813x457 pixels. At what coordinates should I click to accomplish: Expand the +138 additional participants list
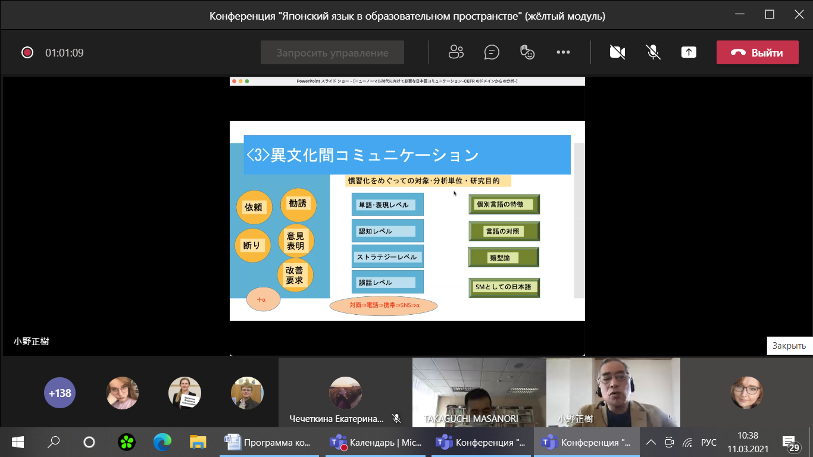tap(60, 393)
